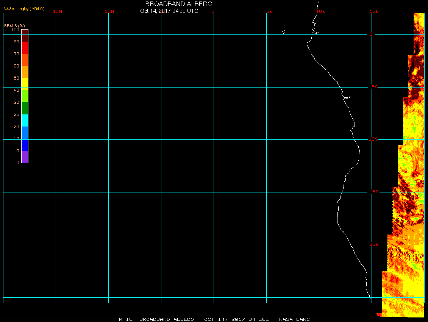Screen dimensions: 428x322
Task: Click "OCT 14, 2017 04:30Z" in bottom caption
Action: click(236, 319)
